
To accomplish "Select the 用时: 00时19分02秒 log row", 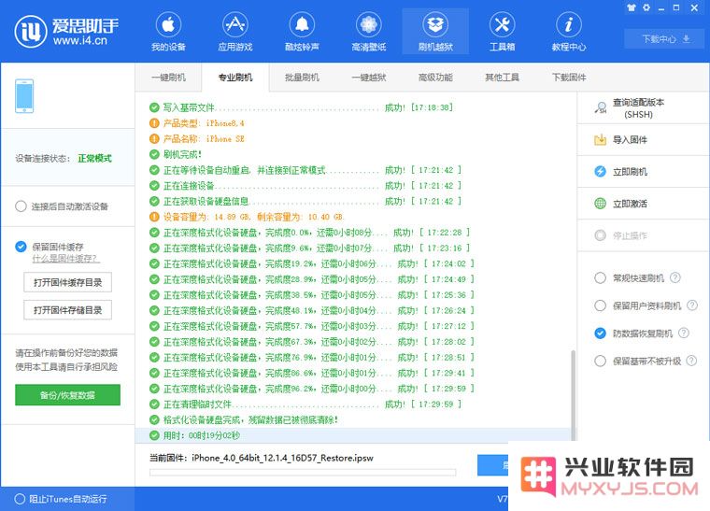I will [x=353, y=435].
